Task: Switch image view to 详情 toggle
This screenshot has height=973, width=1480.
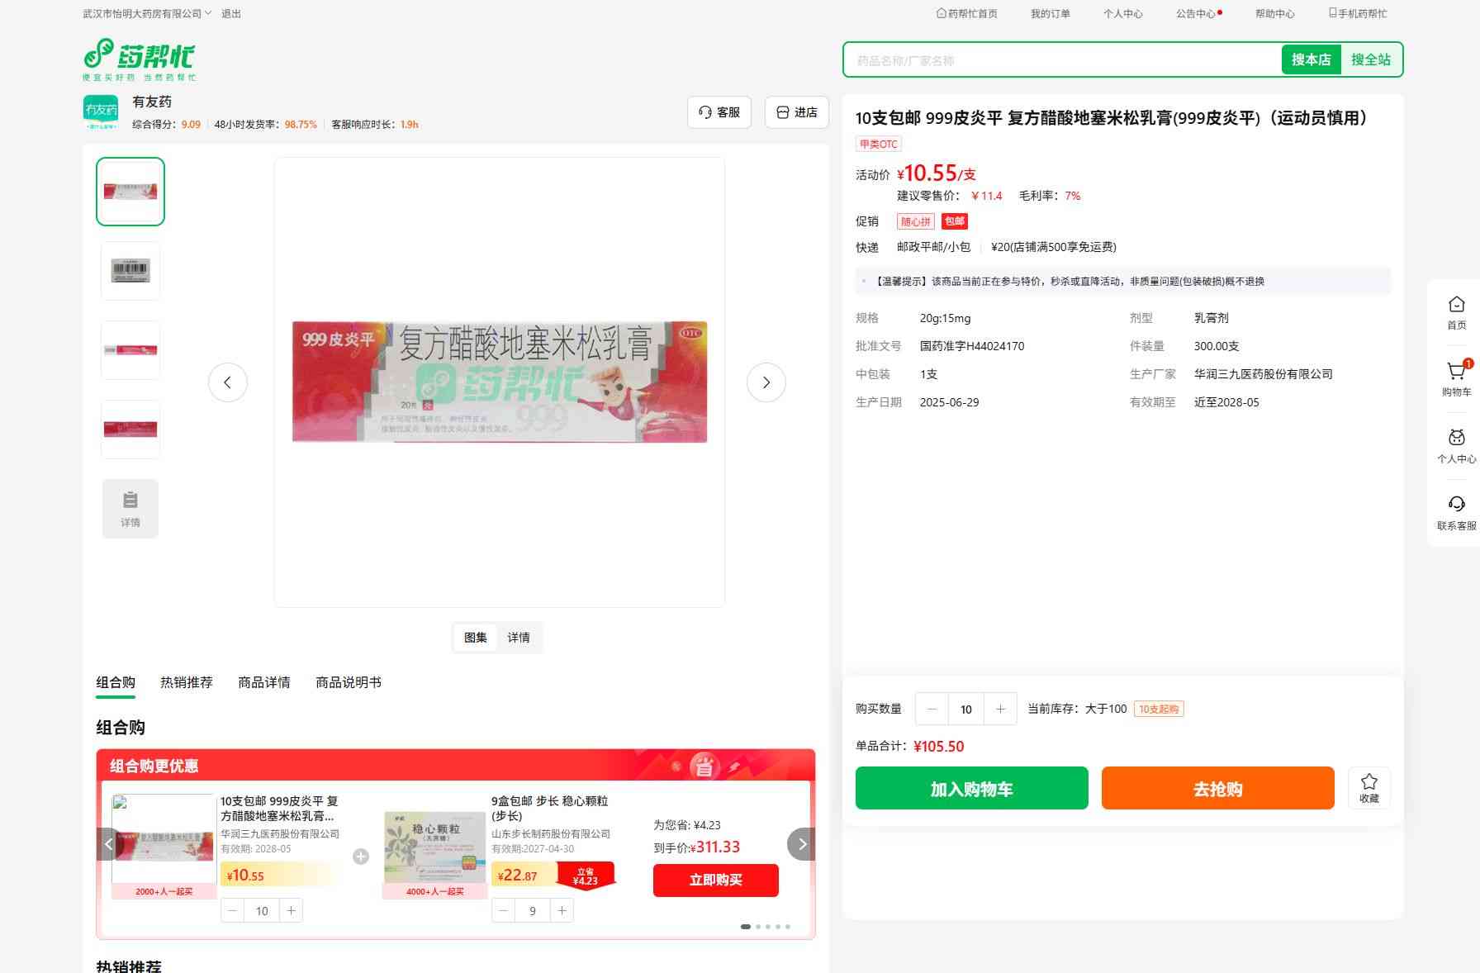Action: pyautogui.click(x=519, y=638)
